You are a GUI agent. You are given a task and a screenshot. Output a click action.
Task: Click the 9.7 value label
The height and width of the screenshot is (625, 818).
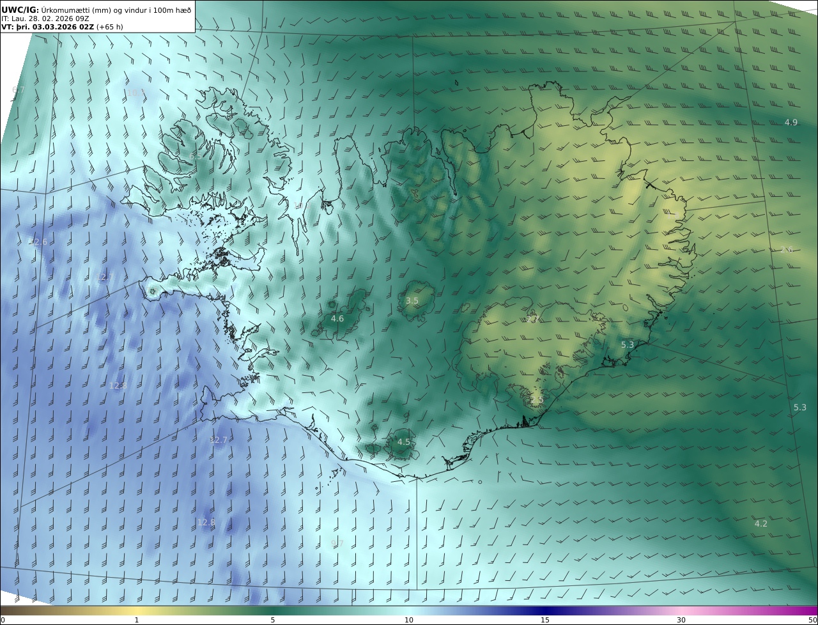pyautogui.click(x=337, y=544)
